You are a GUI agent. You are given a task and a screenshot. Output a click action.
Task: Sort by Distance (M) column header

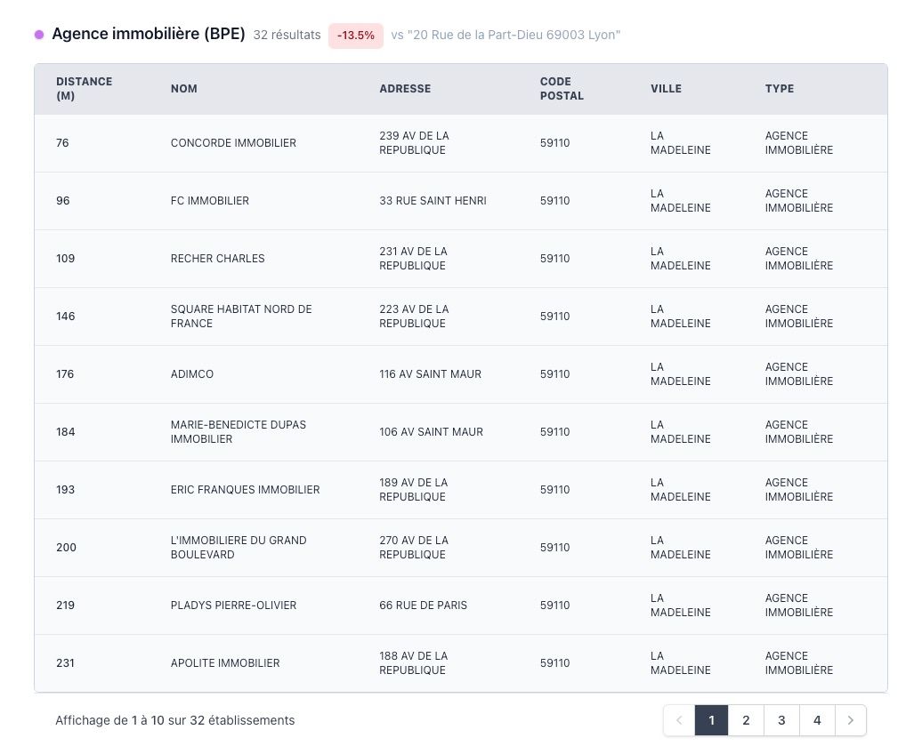point(84,89)
